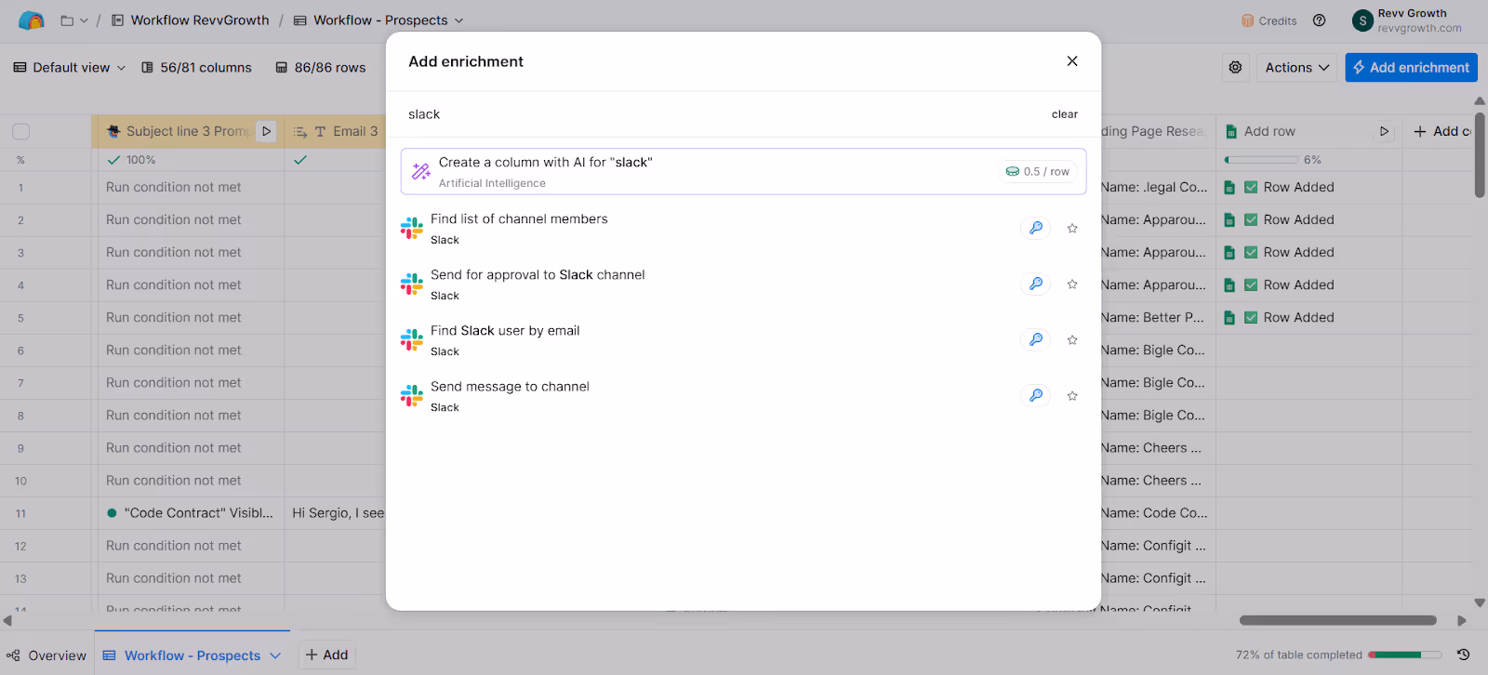Close the Add enrichment dialog

[1072, 61]
